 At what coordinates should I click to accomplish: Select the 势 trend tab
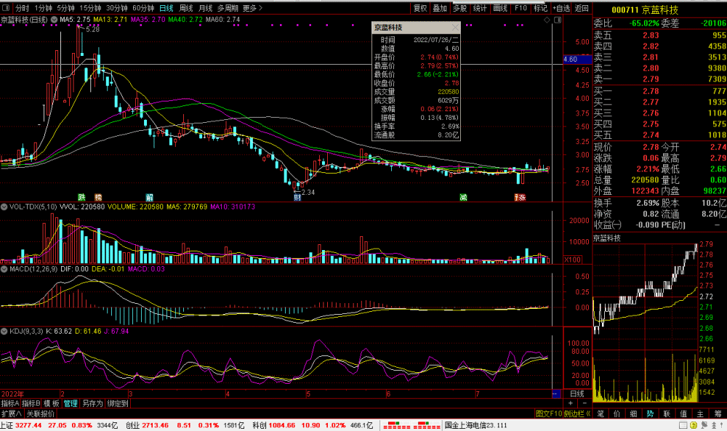pos(650,414)
